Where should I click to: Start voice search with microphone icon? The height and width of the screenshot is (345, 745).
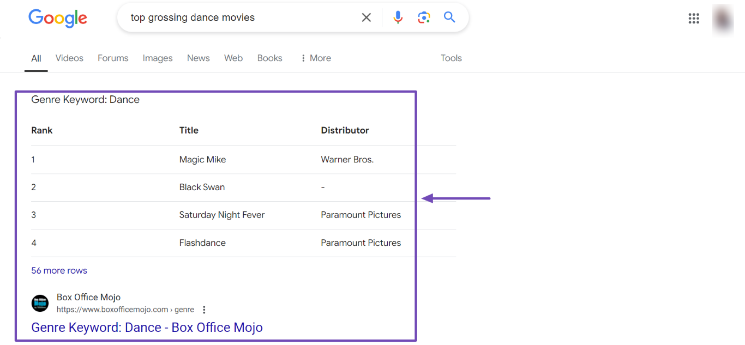click(x=398, y=17)
